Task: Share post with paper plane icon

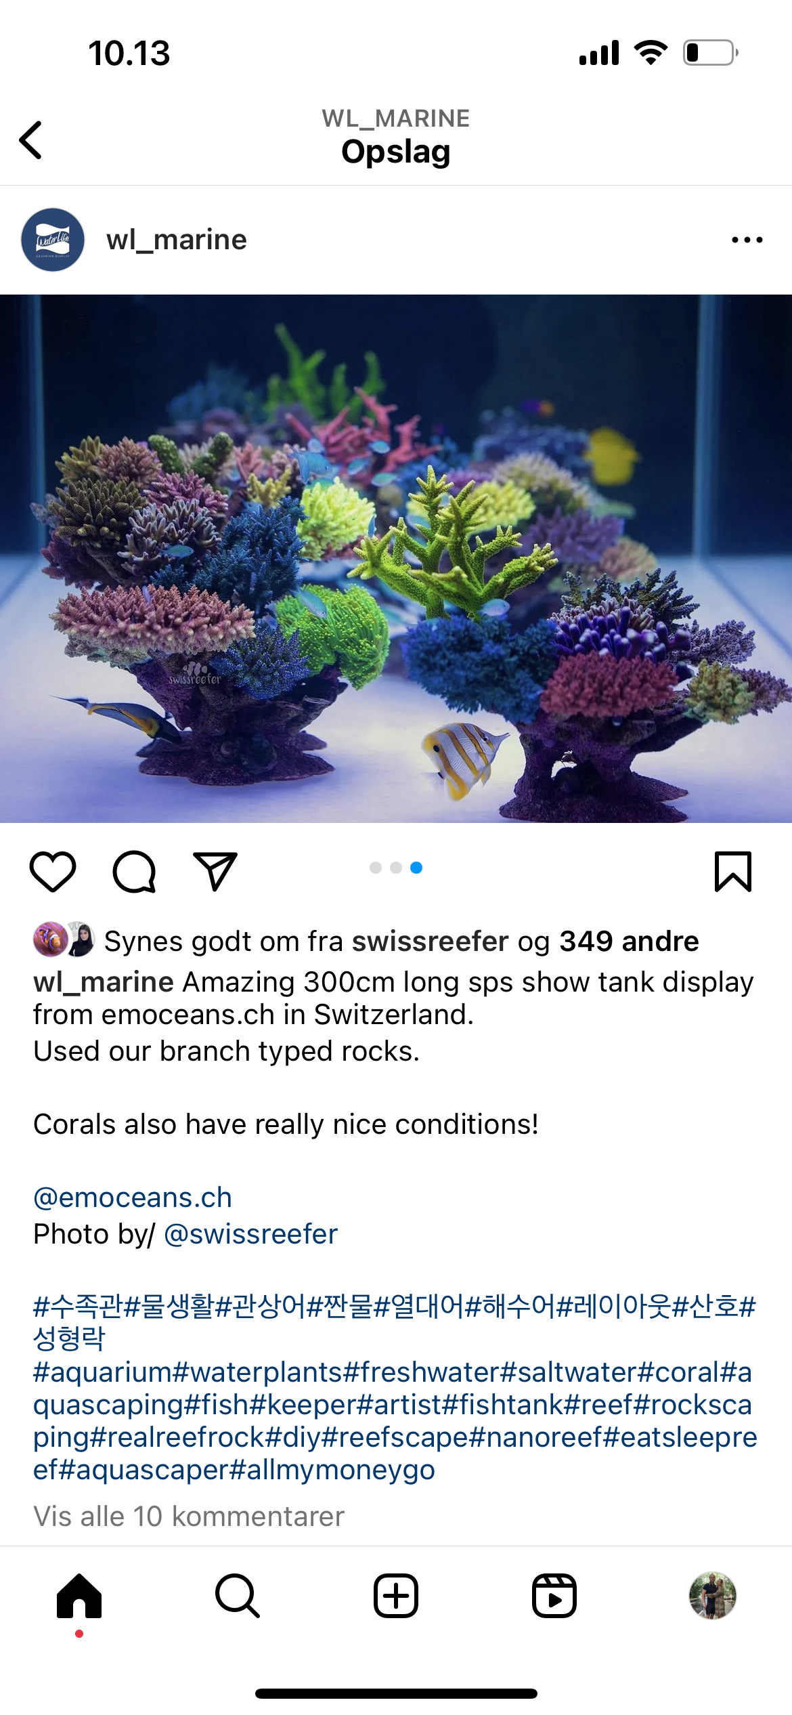Action: [x=215, y=871]
